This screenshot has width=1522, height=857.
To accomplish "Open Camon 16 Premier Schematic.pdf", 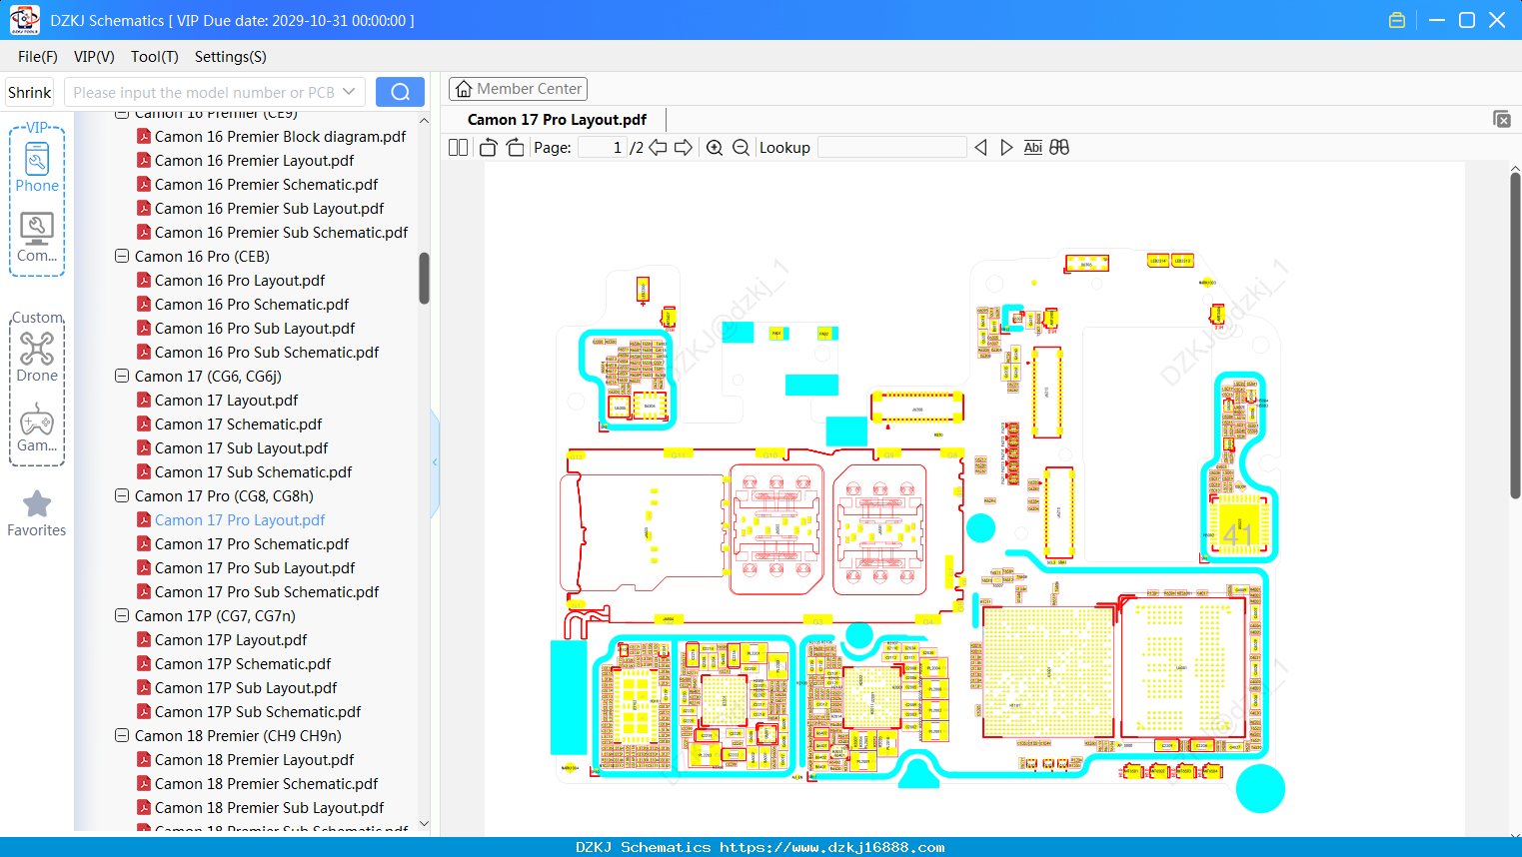I will [x=266, y=185].
